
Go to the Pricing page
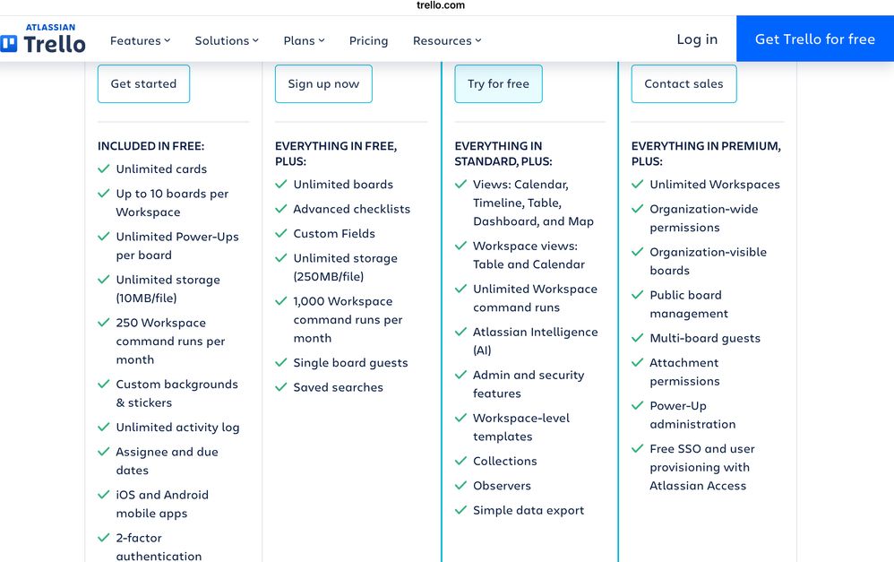pos(368,40)
